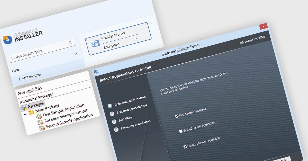Click the license manager sample package icon
Screen dimensions: 308x161
coord(41,122)
